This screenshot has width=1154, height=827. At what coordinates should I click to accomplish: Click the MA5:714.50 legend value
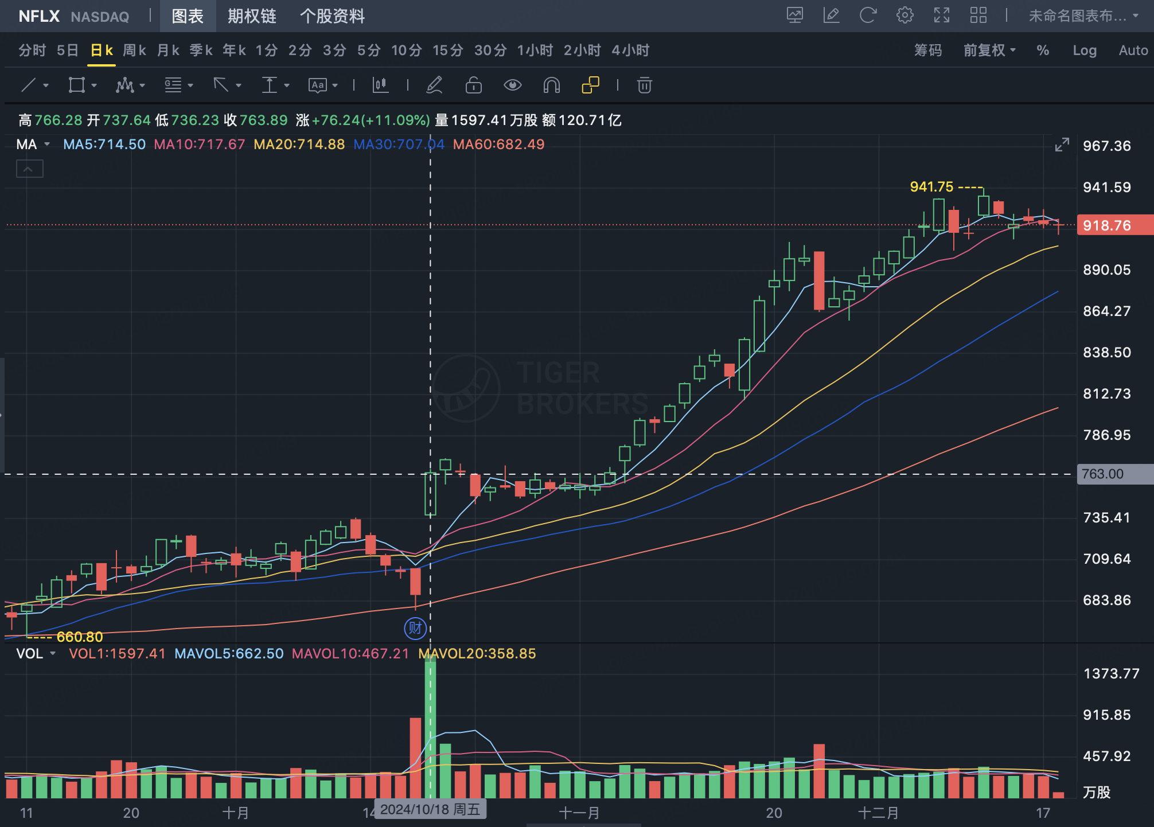tap(104, 145)
